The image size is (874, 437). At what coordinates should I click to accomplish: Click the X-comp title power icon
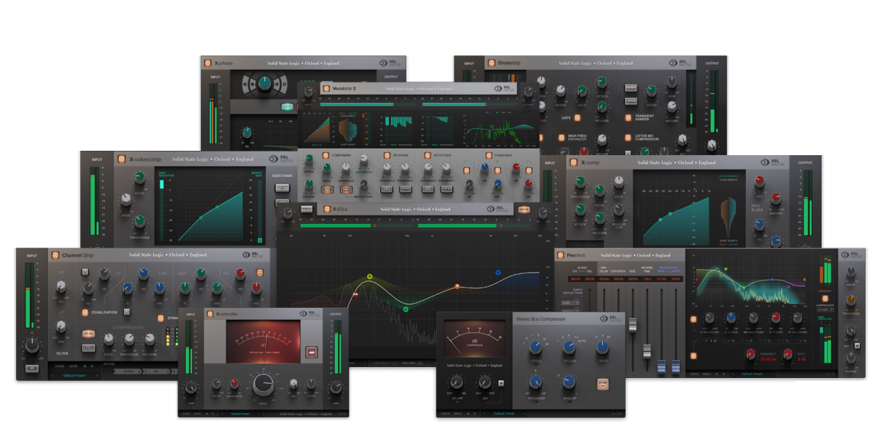[x=573, y=162]
